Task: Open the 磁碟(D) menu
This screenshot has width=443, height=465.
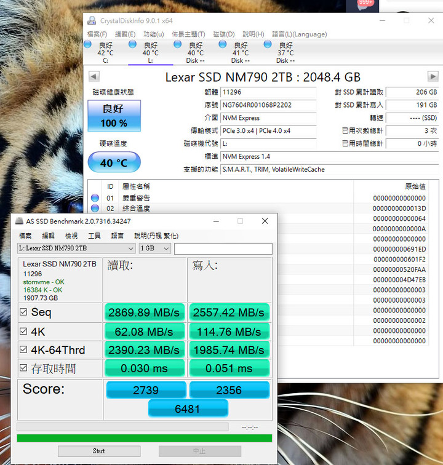Action: coord(224,34)
